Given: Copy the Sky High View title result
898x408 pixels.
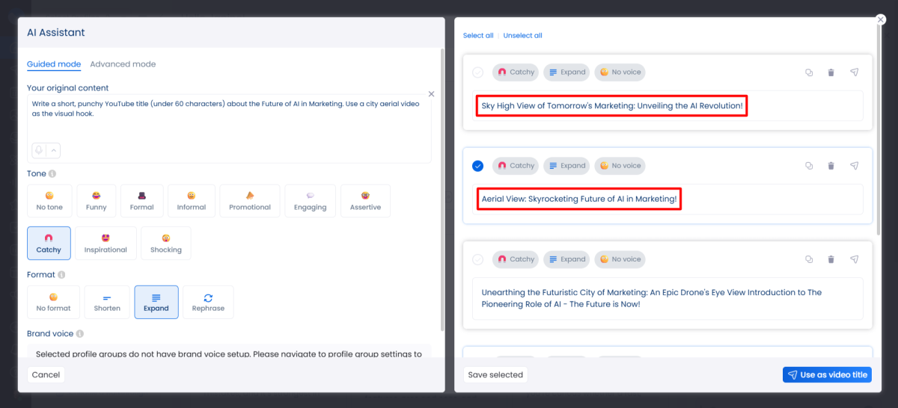Looking at the screenshot, I should coord(809,72).
